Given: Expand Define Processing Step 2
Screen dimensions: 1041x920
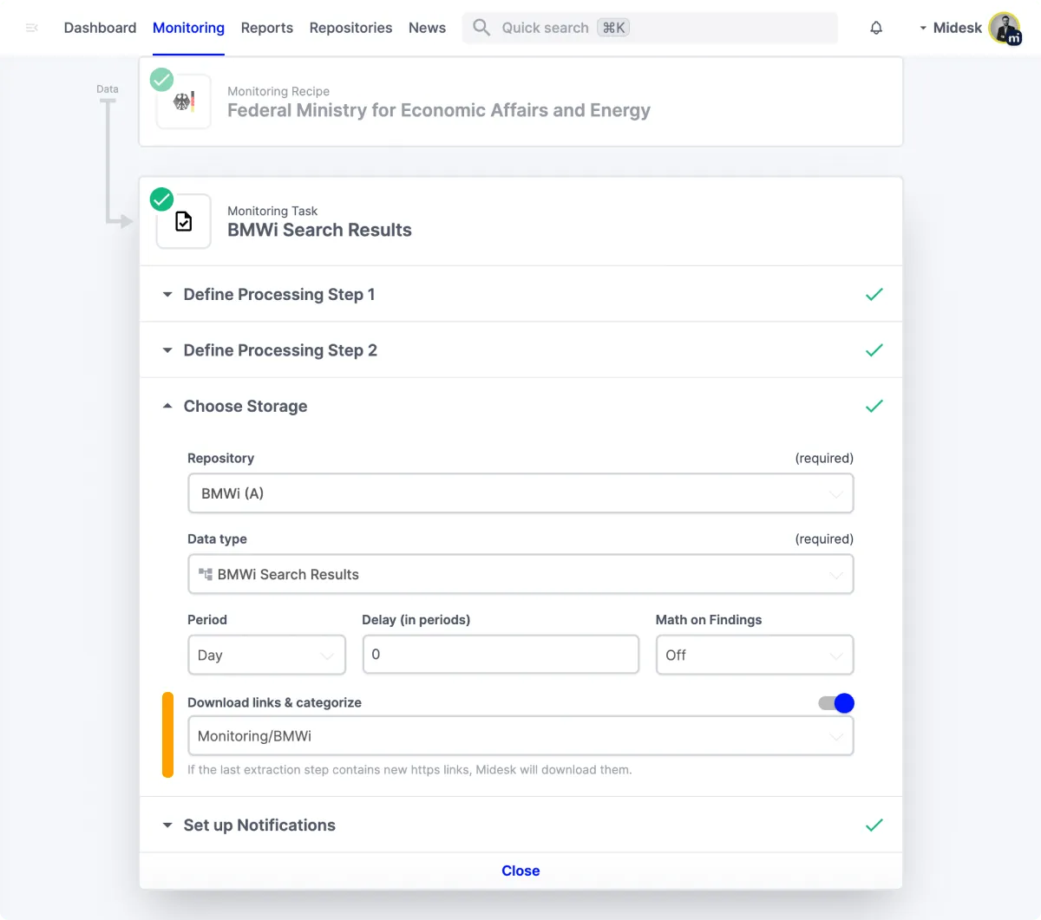Looking at the screenshot, I should (x=520, y=349).
